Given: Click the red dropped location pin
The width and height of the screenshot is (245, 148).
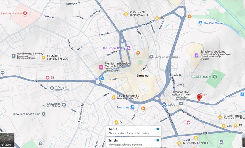Looking at the screenshot, I should coord(199,98).
